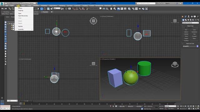This screenshot has height=112, width=200.
Task: Select the Lights category in Create panel
Action: pos(188,20)
